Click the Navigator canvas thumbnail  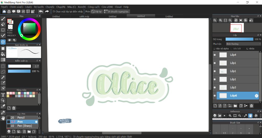(237, 28)
